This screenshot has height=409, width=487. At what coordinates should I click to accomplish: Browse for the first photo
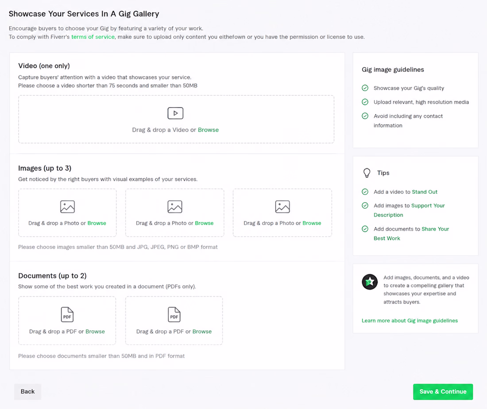tap(97, 223)
